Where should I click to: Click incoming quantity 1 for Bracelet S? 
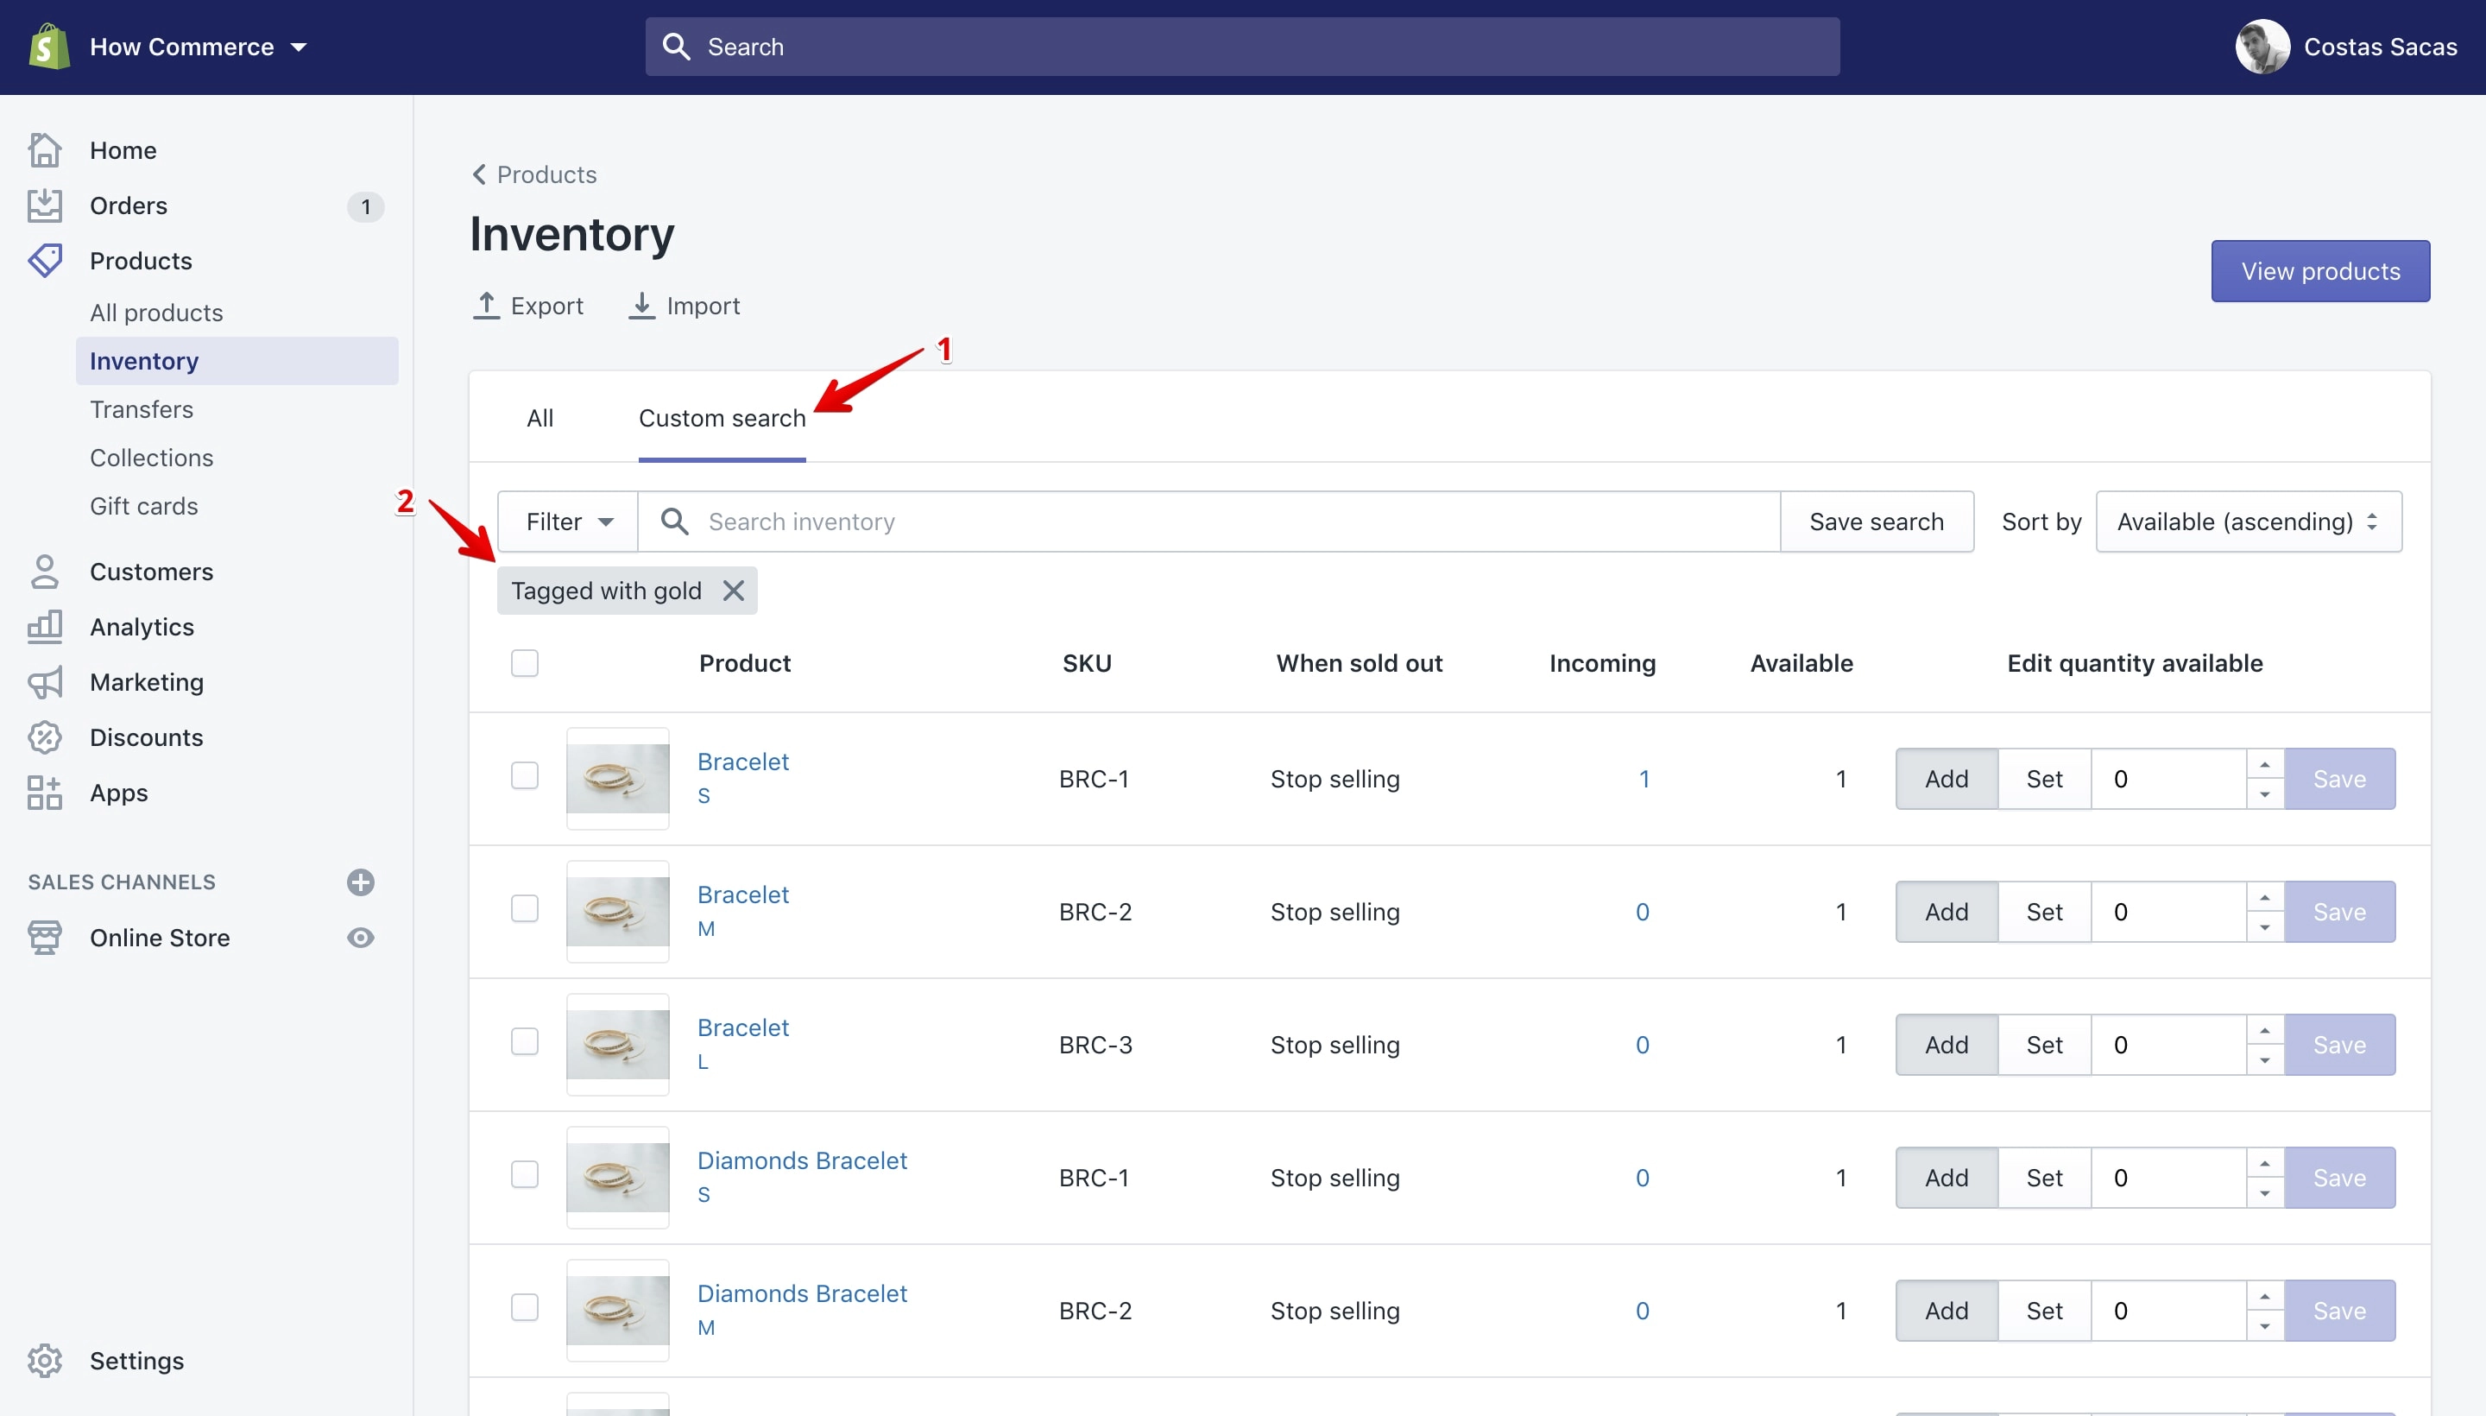tap(1644, 778)
